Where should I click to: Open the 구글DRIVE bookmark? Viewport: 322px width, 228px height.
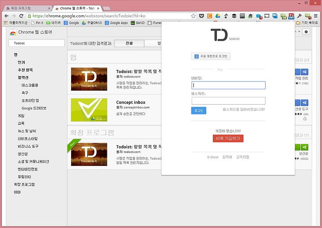point(92,23)
